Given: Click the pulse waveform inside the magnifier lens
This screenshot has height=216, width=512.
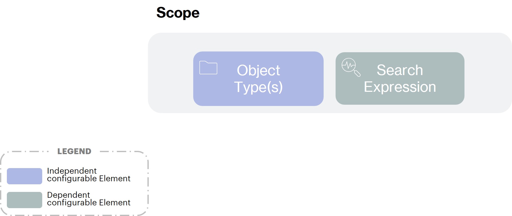Looking at the screenshot, I should click(x=349, y=65).
